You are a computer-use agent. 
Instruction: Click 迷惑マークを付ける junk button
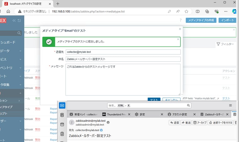click(220, 123)
